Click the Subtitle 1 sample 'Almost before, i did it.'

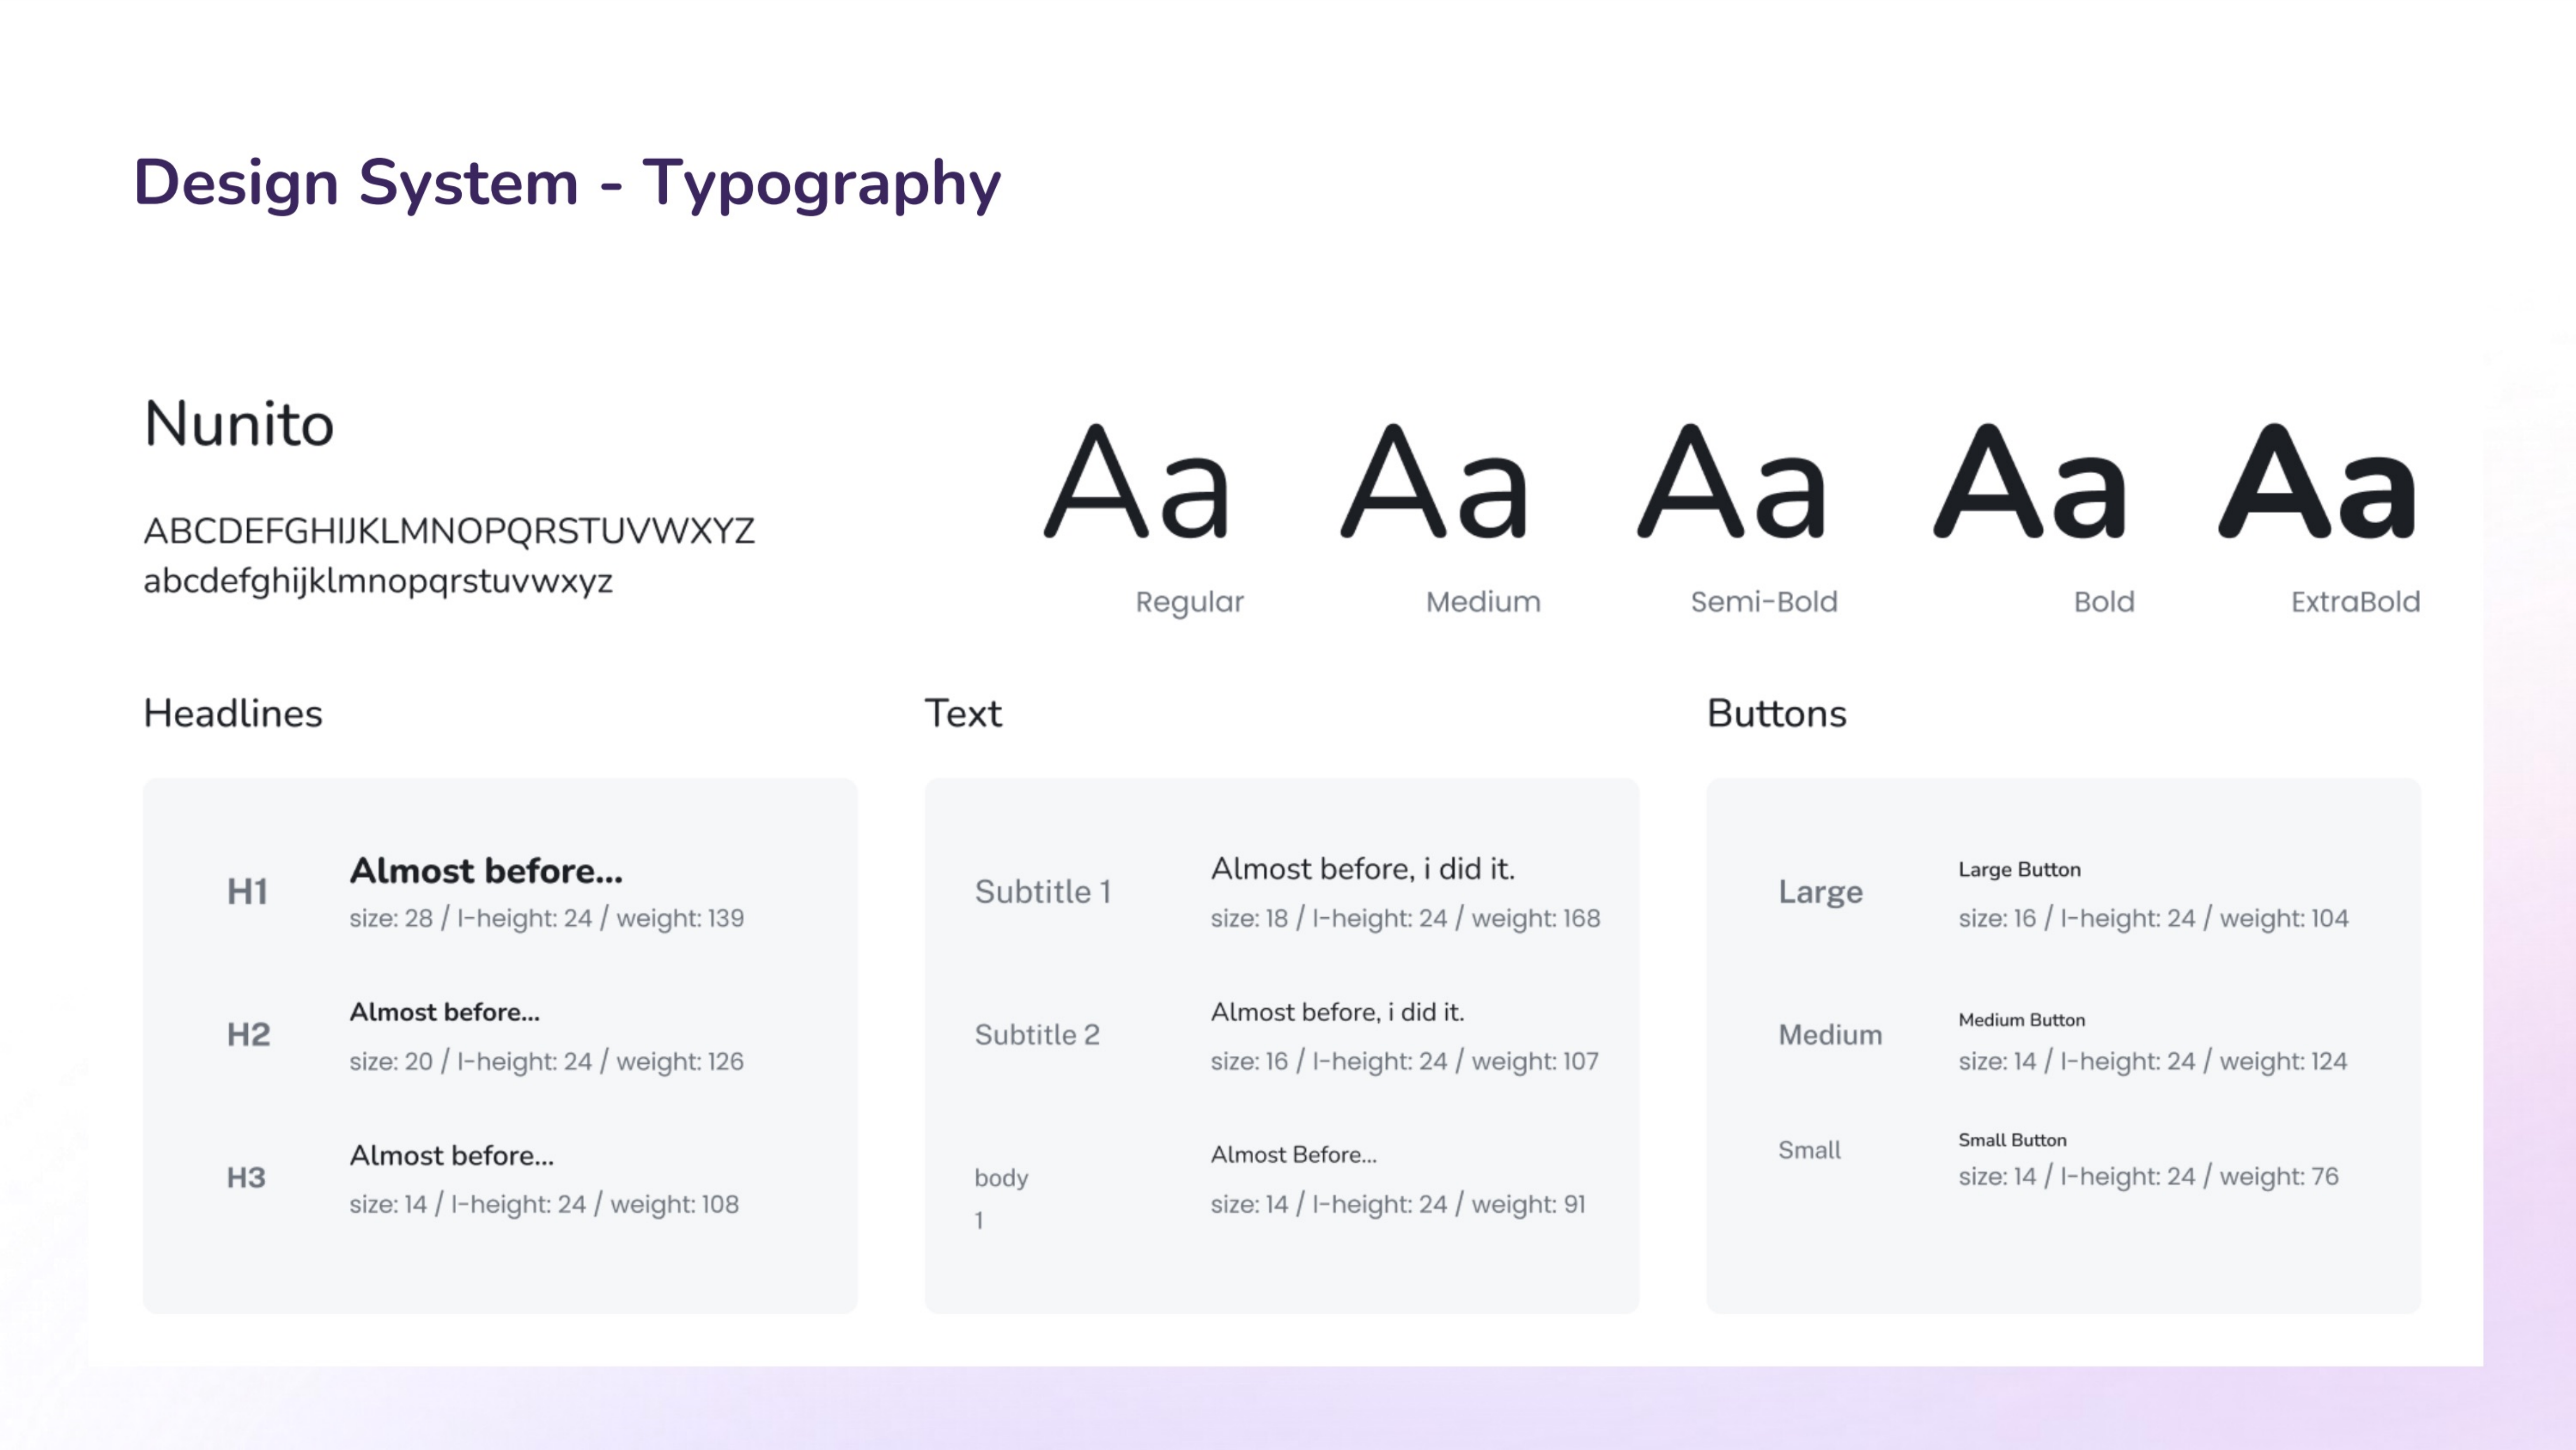pos(1363,870)
